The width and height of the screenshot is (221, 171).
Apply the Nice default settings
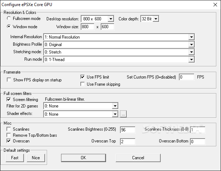point(36,158)
